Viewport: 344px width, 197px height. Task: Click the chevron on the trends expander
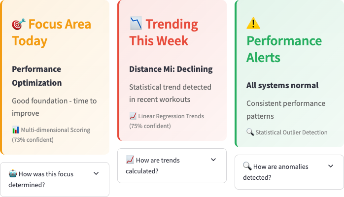(x=213, y=160)
